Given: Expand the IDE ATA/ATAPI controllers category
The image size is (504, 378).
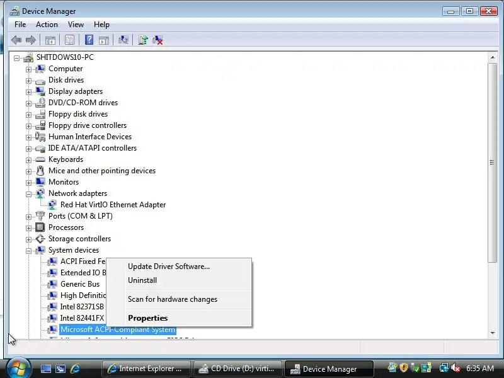Looking at the screenshot, I should click(28, 149).
